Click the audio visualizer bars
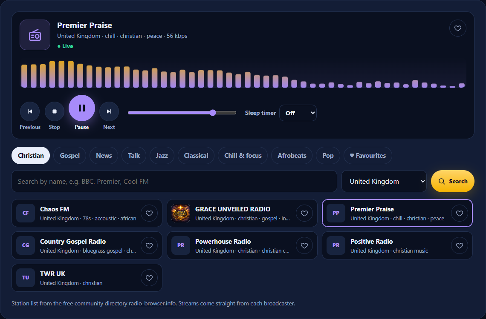The width and height of the screenshot is (486, 319). 243,74
